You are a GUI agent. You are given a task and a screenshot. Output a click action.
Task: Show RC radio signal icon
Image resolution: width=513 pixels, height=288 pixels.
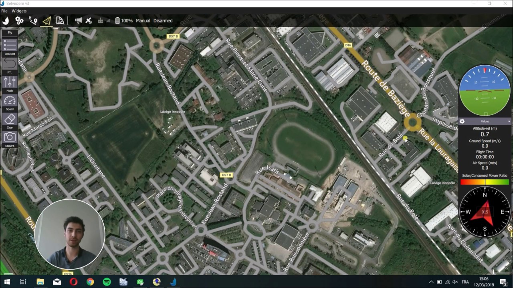tap(103, 20)
